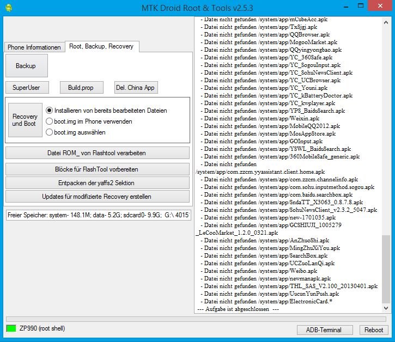Select Installieren von bereits bearbeiteten Dateien option

click(107, 111)
